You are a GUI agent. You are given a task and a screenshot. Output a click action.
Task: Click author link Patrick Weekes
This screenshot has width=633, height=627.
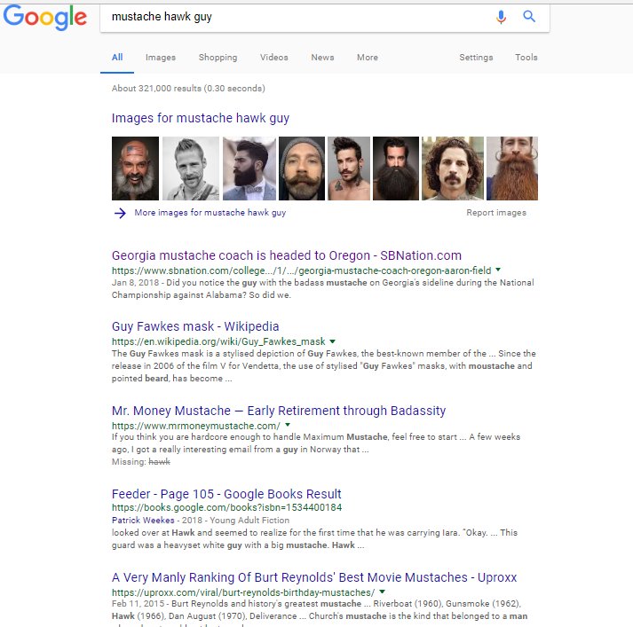tap(143, 521)
